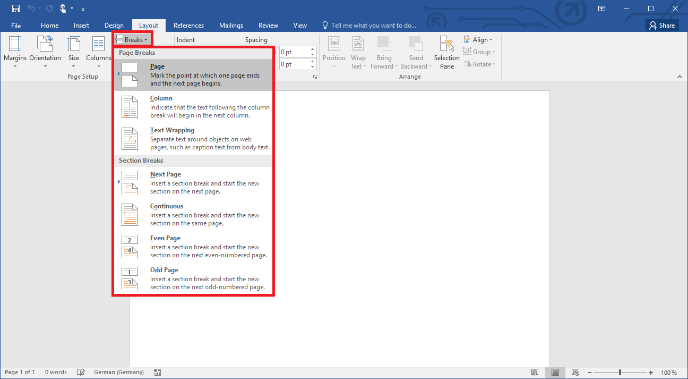688x379 pixels.
Task: Open the Breaks dropdown
Action: [x=132, y=39]
